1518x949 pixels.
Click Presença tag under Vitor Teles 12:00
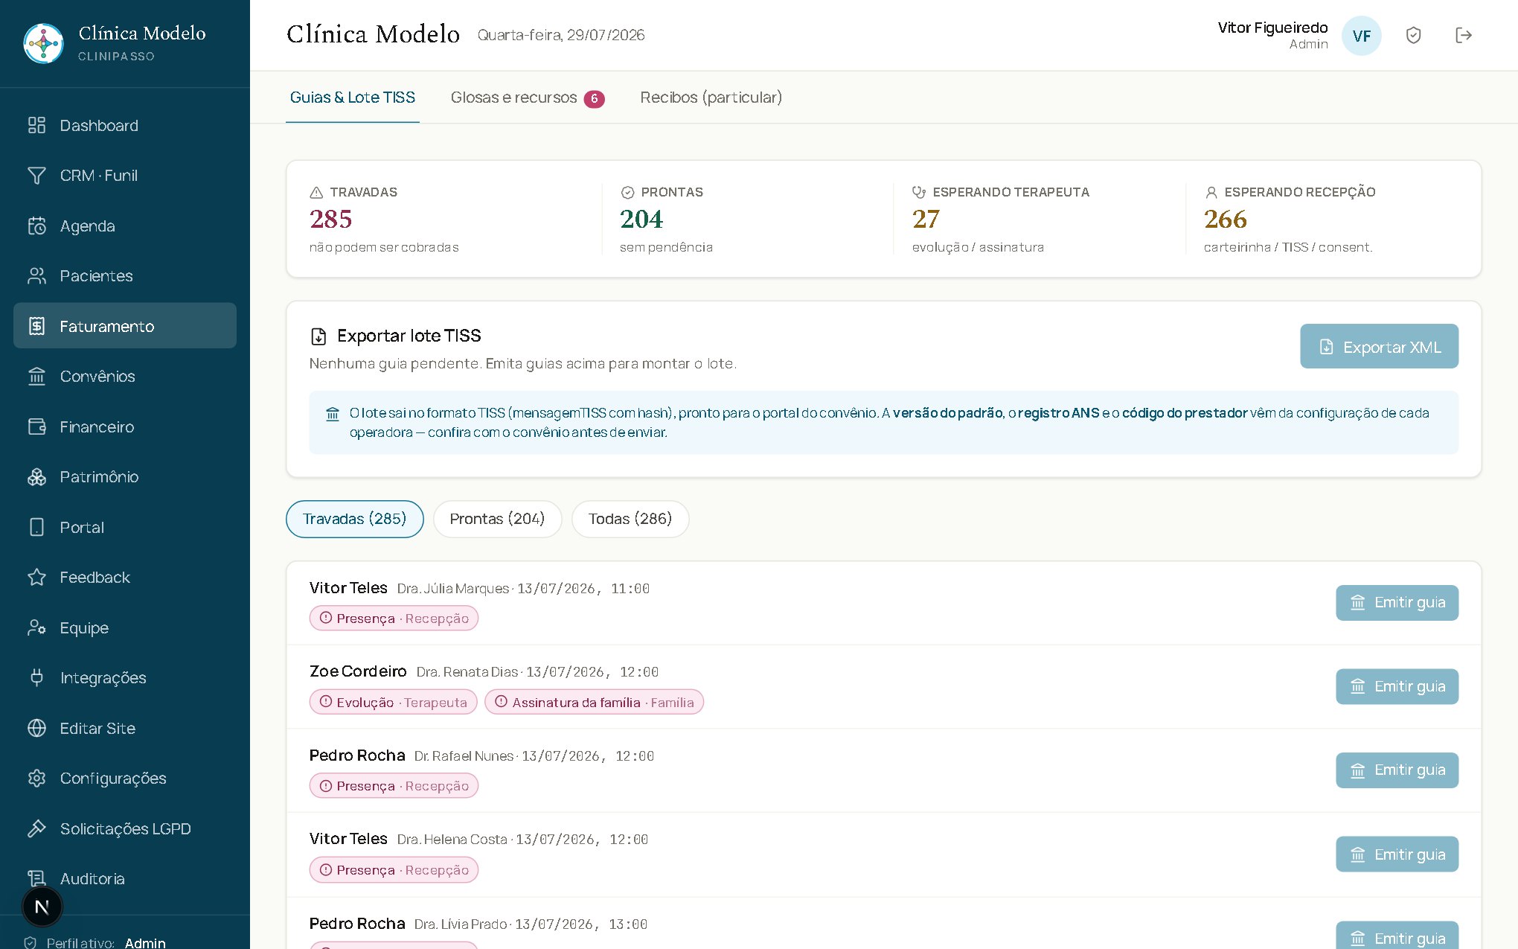pyautogui.click(x=394, y=870)
